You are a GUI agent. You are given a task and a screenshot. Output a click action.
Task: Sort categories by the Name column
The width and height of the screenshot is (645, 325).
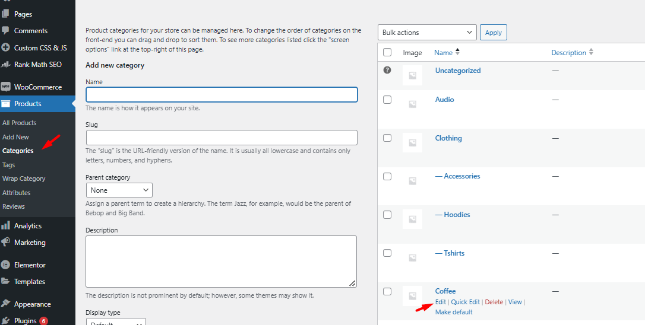(x=443, y=53)
